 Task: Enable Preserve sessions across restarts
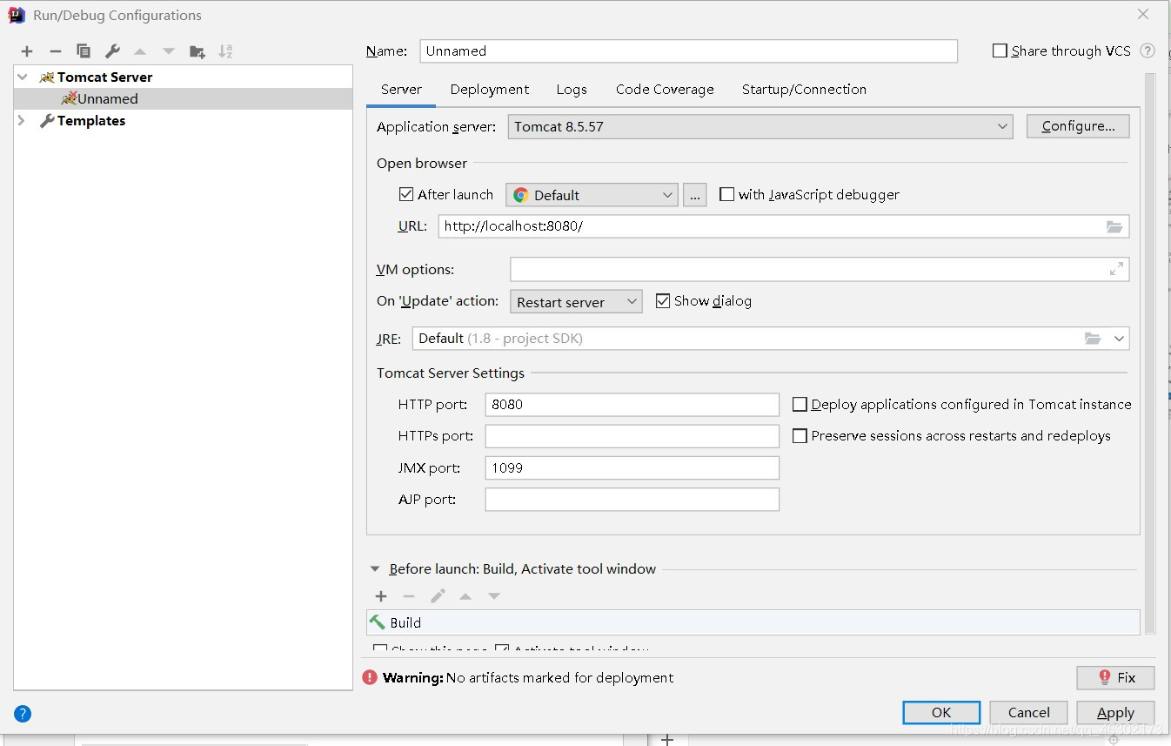(x=800, y=436)
